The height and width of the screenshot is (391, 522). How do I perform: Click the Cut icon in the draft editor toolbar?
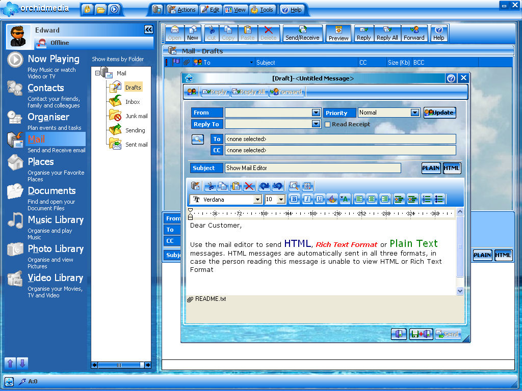tap(210, 186)
